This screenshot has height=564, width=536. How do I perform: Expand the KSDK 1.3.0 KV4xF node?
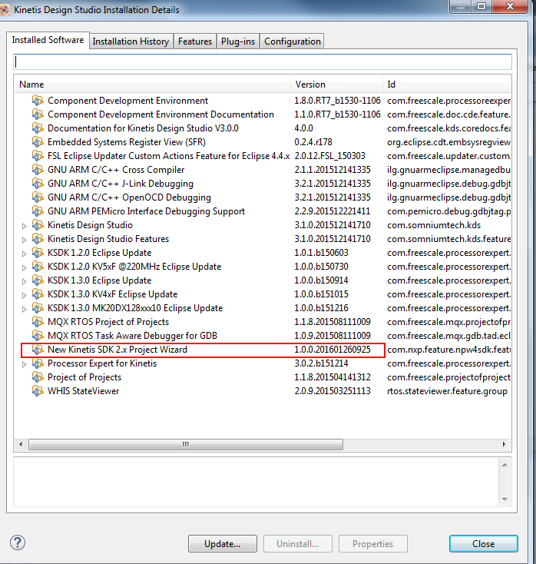coord(24,295)
